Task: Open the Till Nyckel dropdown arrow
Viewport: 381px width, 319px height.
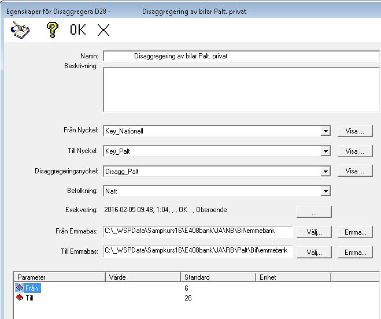Action: [x=325, y=151]
